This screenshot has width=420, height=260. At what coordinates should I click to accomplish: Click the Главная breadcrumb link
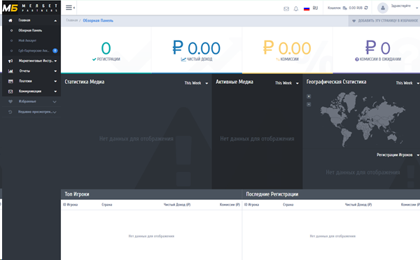[x=72, y=20]
